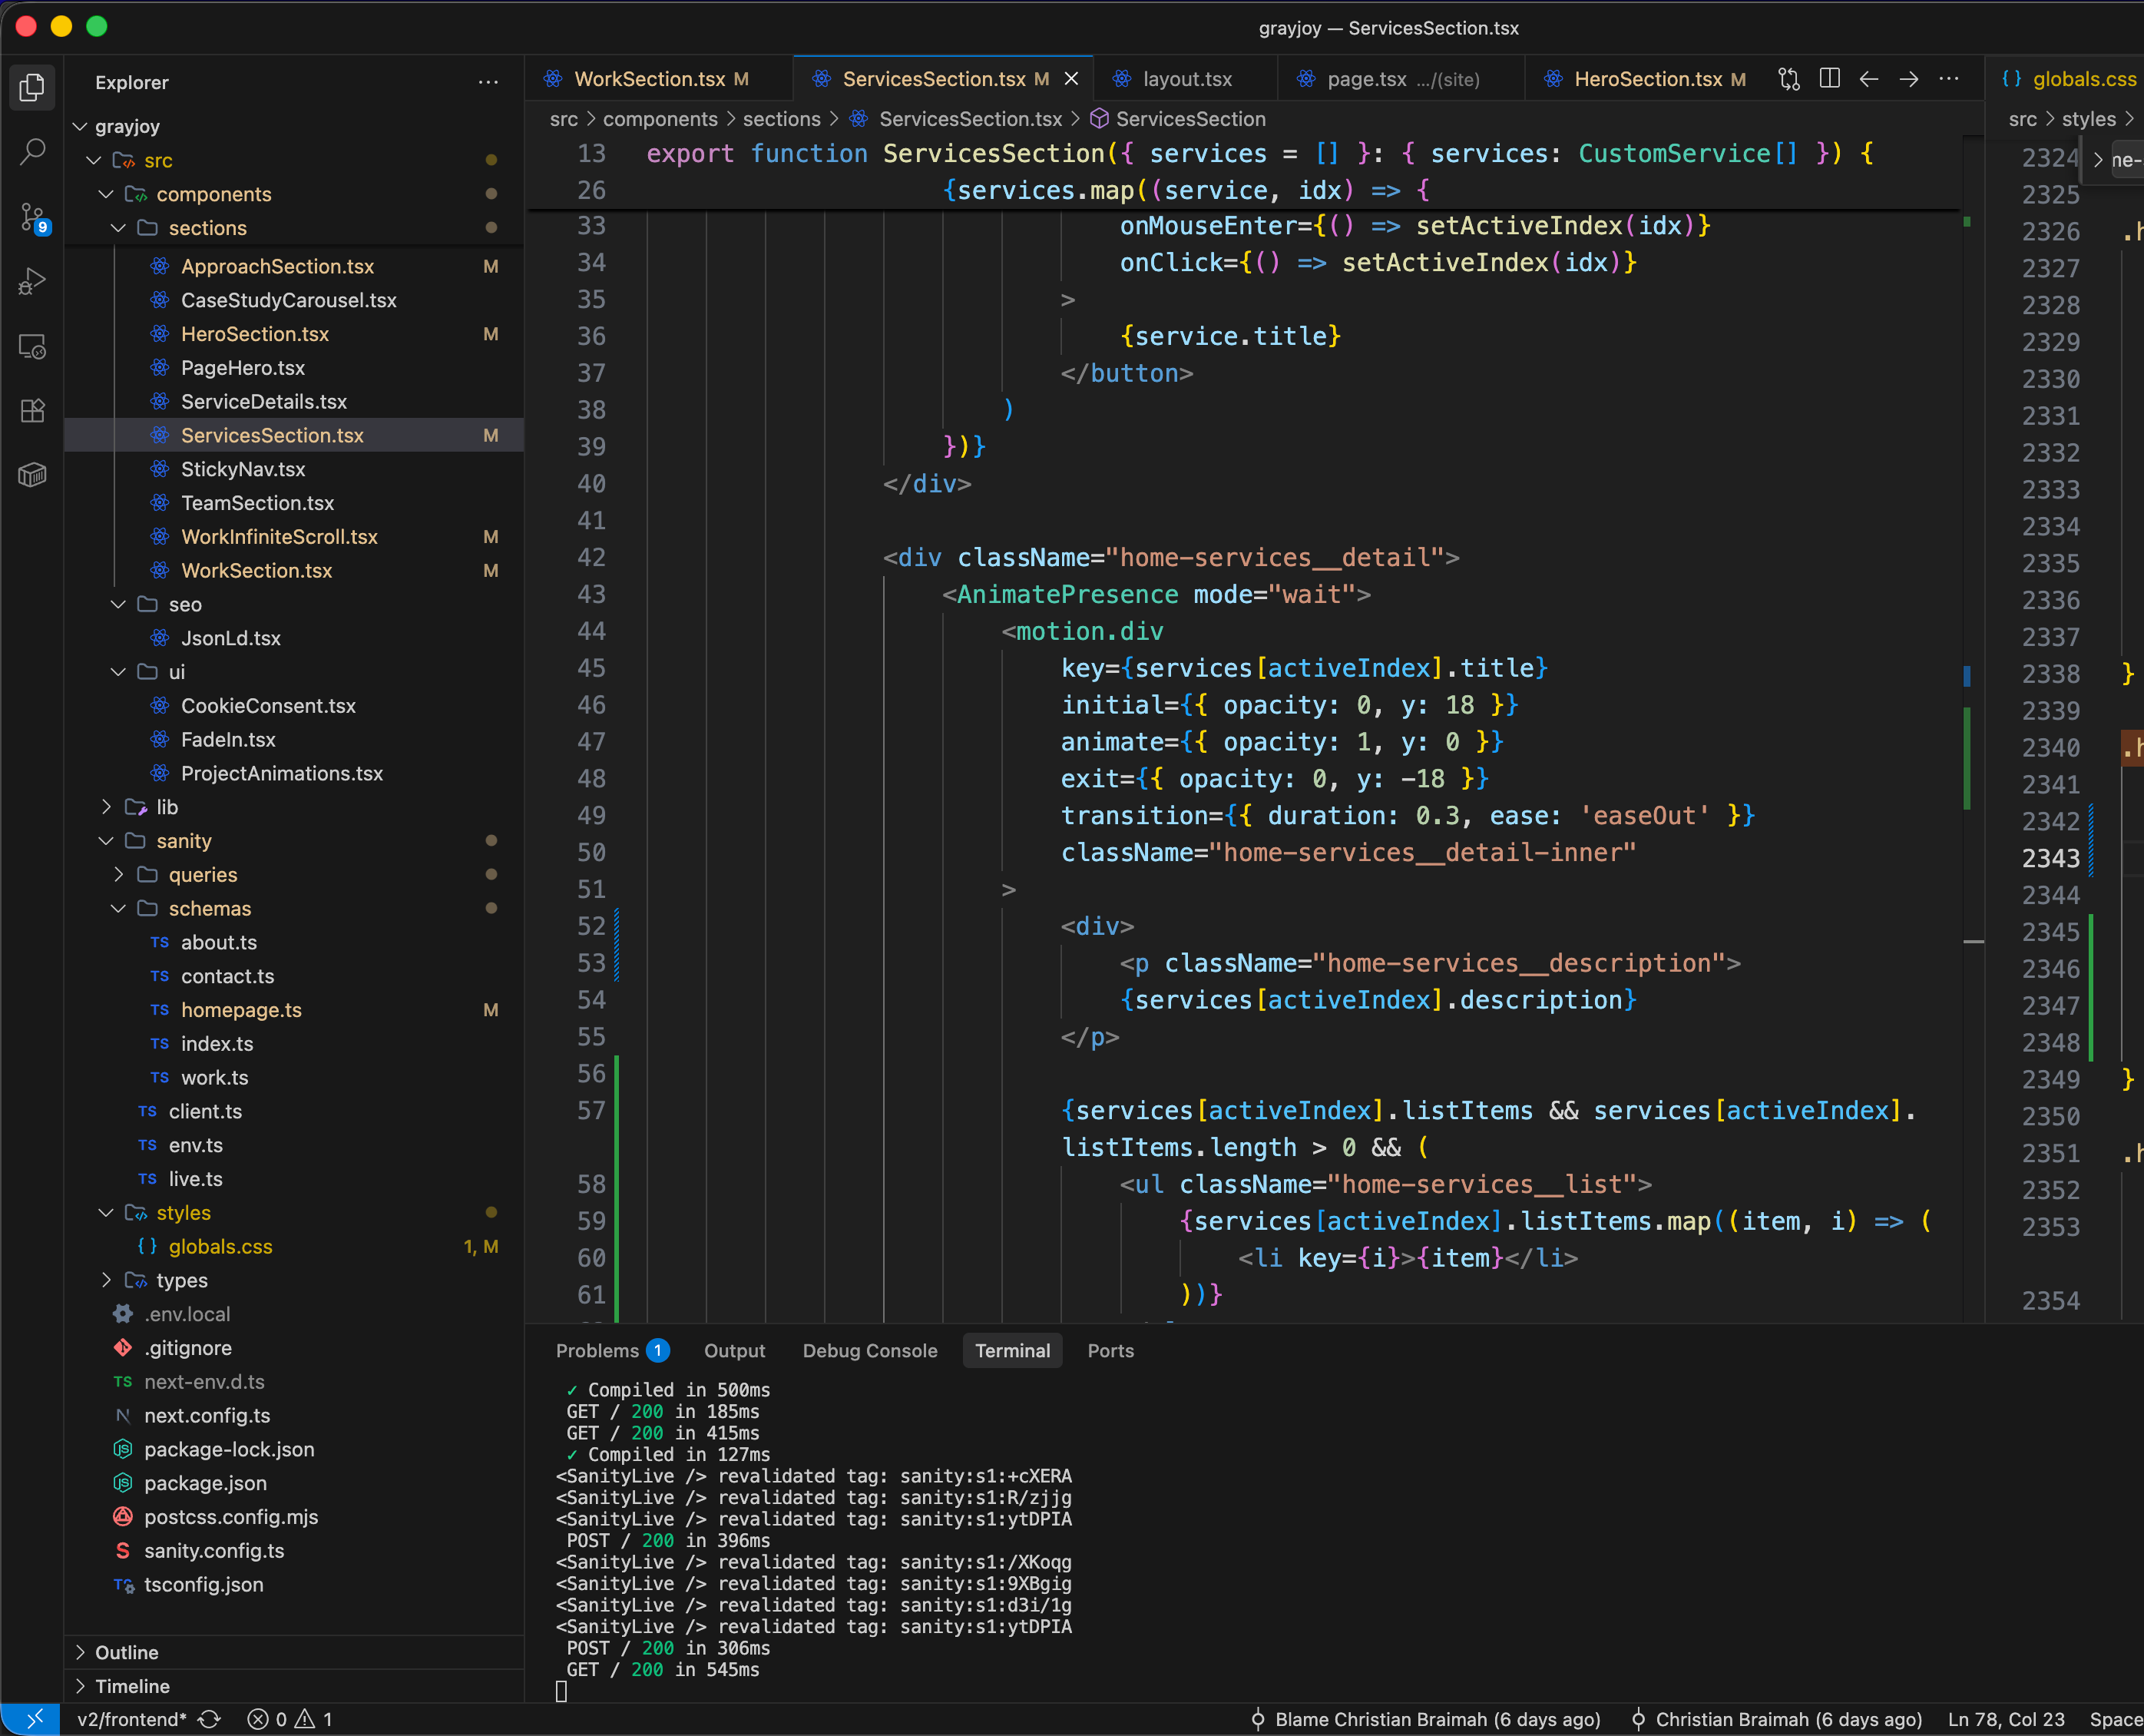Click the sync changes icon in status bar
2144x1736 pixels.
click(x=209, y=1719)
